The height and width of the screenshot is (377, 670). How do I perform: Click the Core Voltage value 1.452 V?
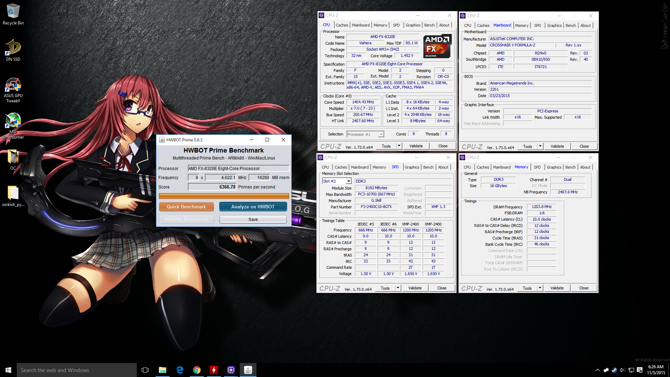[407, 56]
